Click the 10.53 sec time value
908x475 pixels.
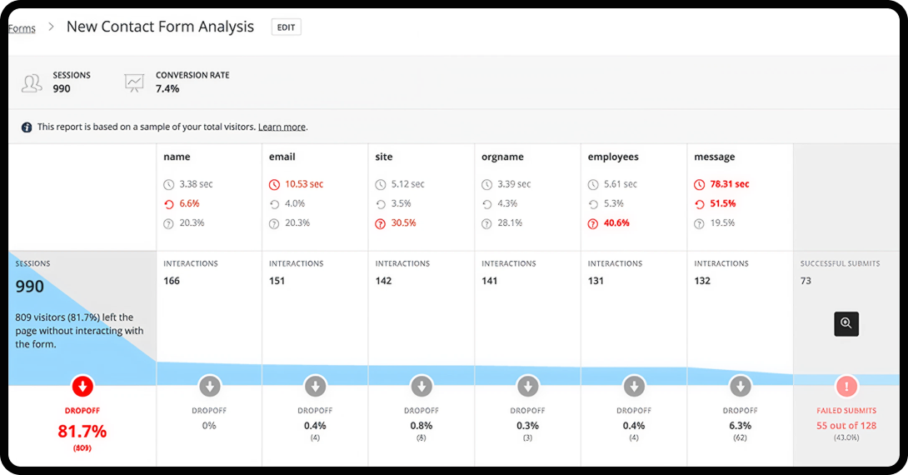click(304, 184)
